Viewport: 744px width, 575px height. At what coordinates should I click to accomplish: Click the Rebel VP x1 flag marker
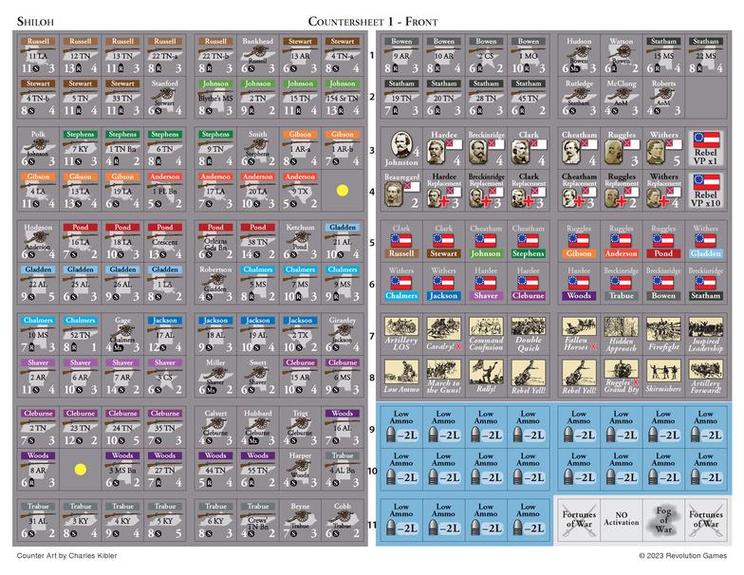tap(706, 150)
